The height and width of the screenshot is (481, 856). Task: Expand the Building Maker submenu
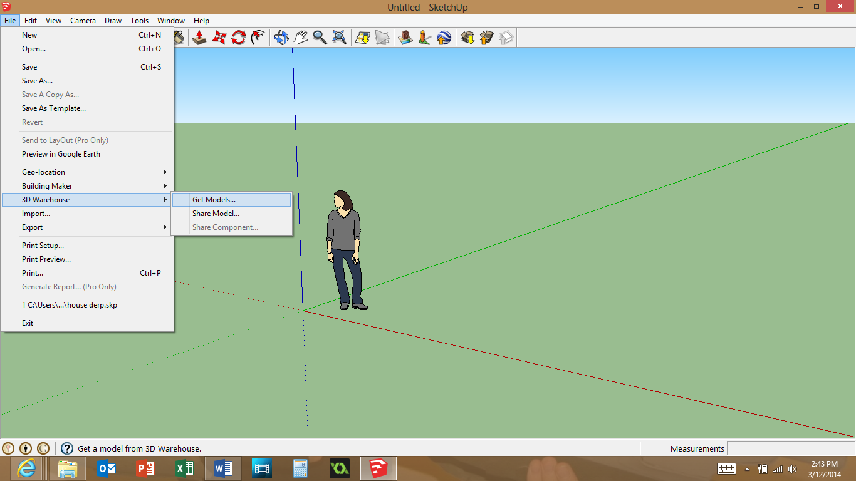click(87, 186)
